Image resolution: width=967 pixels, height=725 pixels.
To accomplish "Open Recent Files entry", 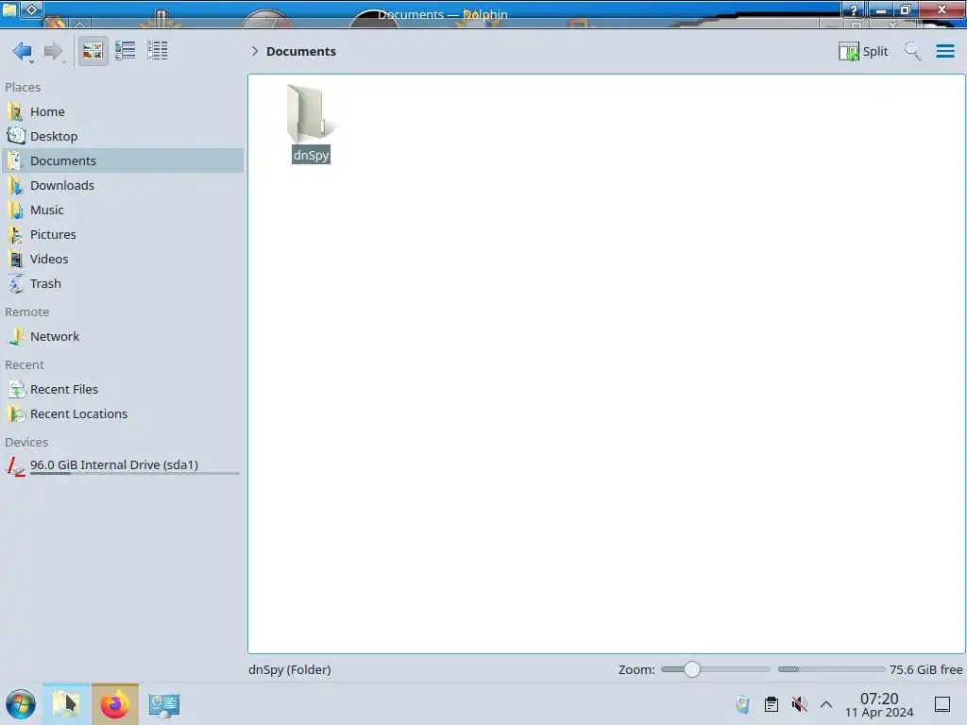I will 122,390.
